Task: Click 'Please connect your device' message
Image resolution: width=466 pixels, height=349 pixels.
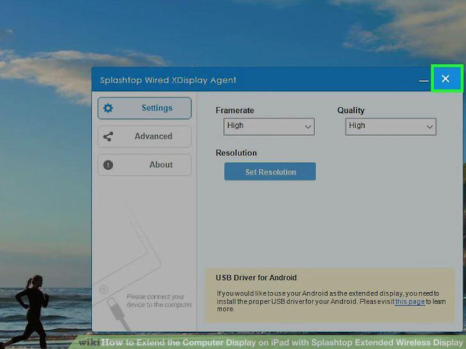Action: coord(159,300)
